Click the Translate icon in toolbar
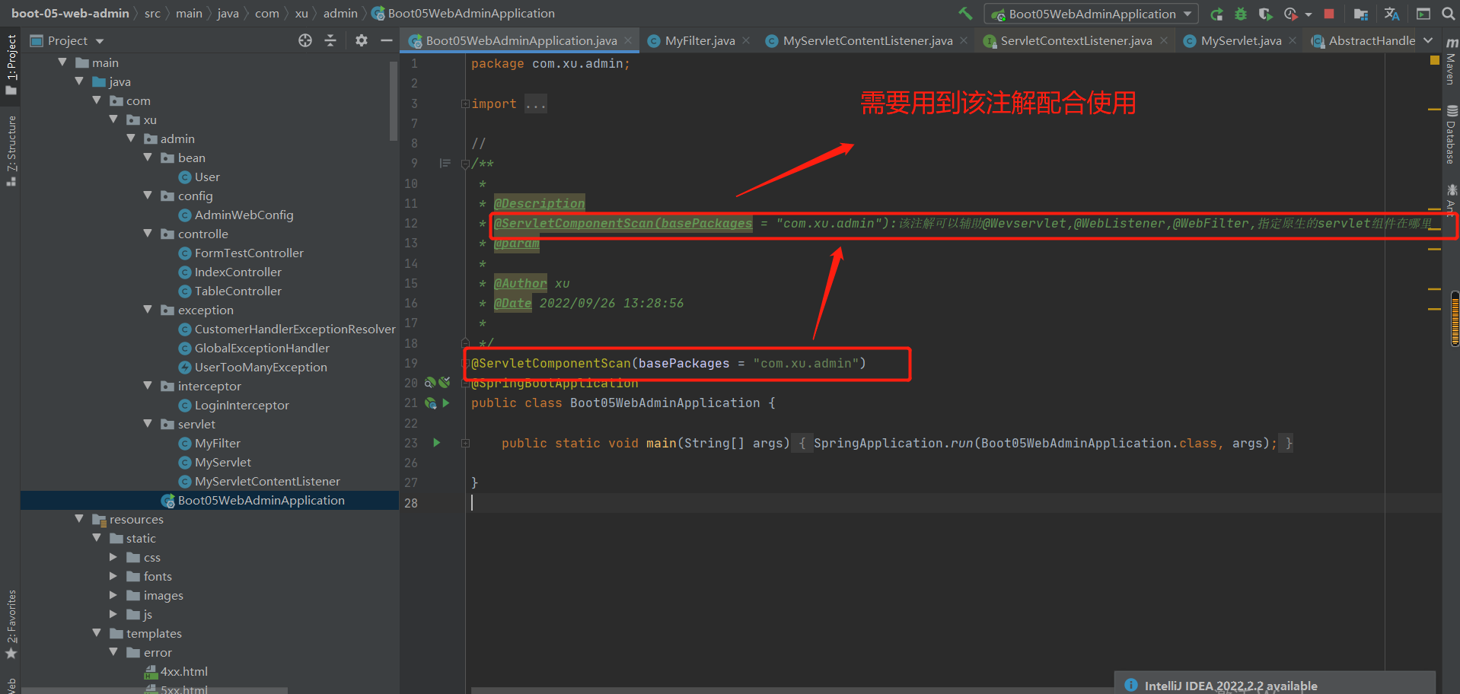1460x694 pixels. tap(1392, 14)
